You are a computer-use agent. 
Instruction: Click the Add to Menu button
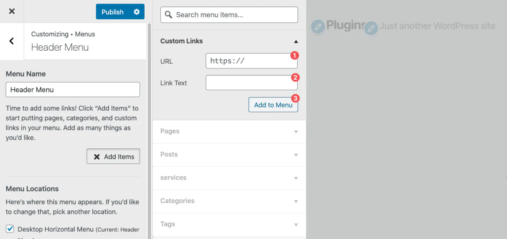(273, 105)
